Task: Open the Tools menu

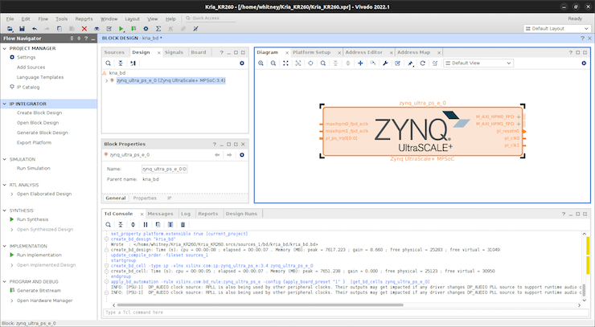Action: (61, 19)
